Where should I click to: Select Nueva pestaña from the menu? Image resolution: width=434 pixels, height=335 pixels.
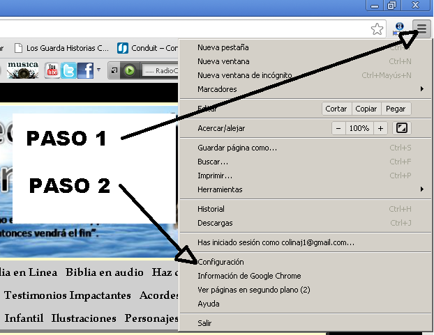tap(306, 47)
